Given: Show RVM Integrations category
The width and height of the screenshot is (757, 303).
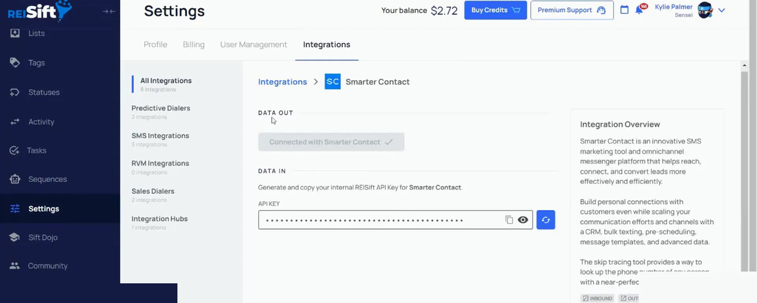Looking at the screenshot, I should [x=160, y=167].
